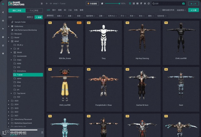Click 升级套餐 upgrade button
Viewport: 201px width, 137px height.
[92, 3]
